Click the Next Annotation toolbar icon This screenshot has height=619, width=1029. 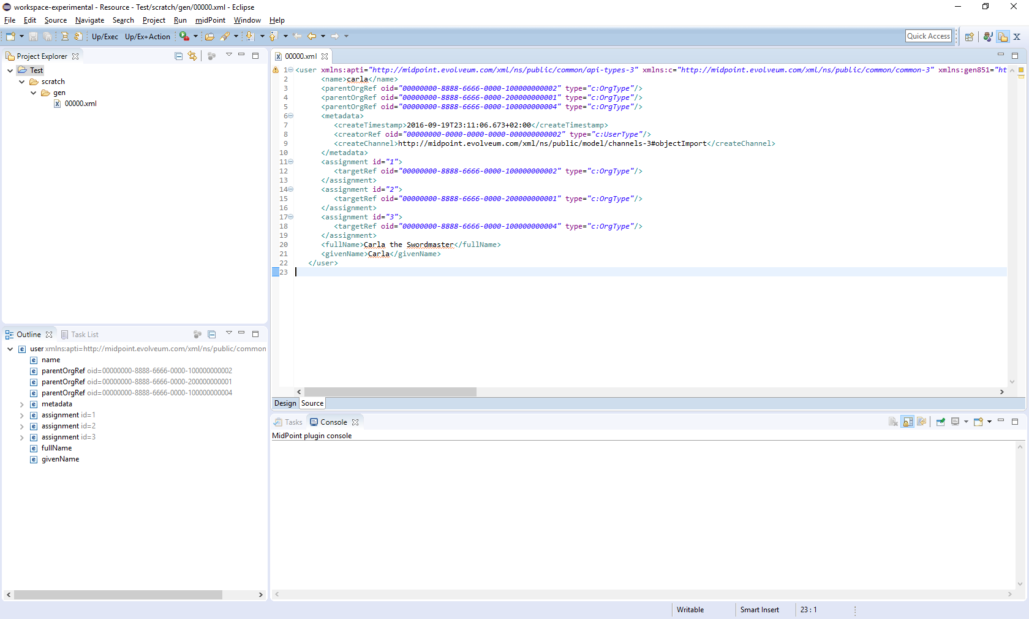point(249,37)
